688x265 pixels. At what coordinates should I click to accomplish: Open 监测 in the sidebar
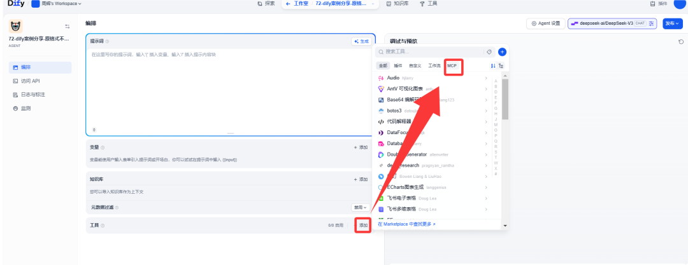(40, 108)
